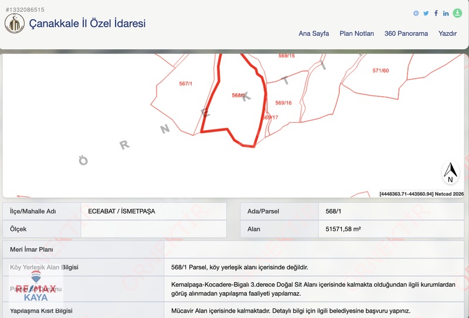This screenshot has height=318, width=469.
Task: Open the Plan Notları menu item
Action: [356, 33]
